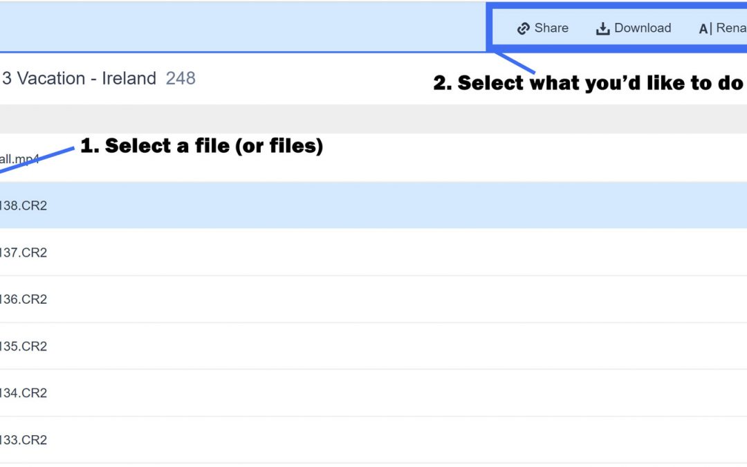
Task: Click the Share link chain icon
Action: (x=524, y=28)
